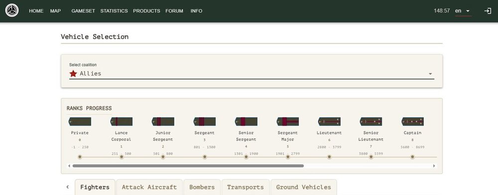Click left arrow of ranks scrollbar
The image size is (498, 195).
coord(69,166)
